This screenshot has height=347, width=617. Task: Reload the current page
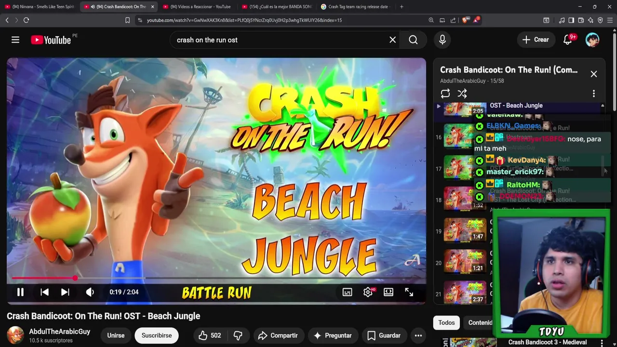26,20
